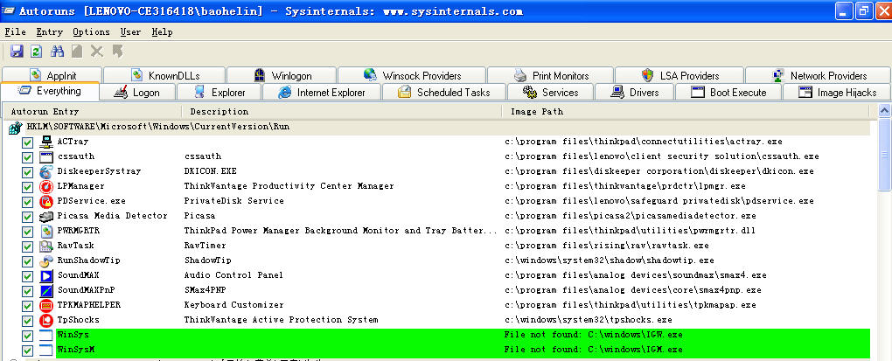892x361 pixels.
Task: Click the cssauth entry icon
Action: tap(46, 156)
